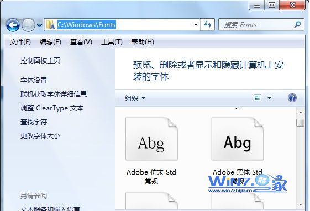Close the Fonts window

(292, 5)
